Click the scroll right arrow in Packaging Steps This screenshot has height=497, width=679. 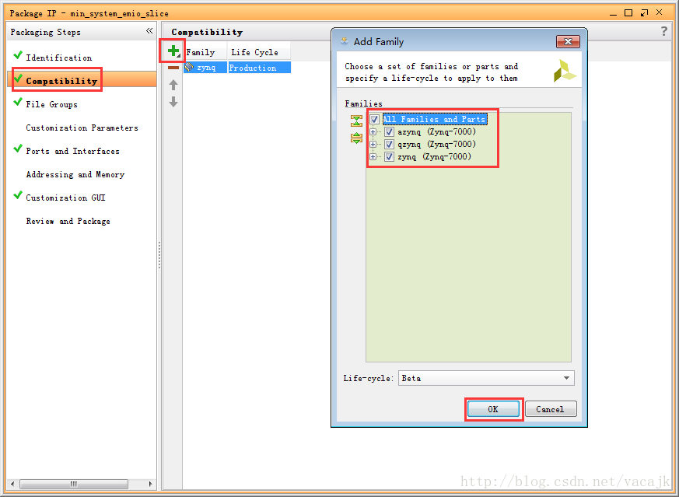pos(151,484)
